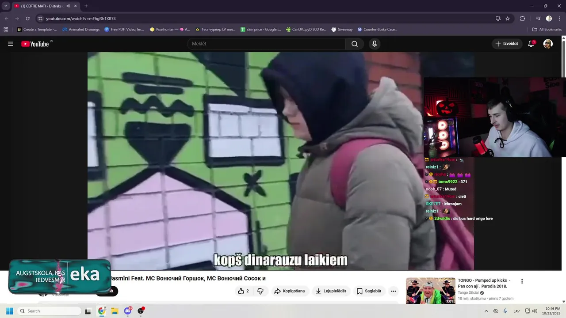Dislike the video with thumbs down

coord(260,291)
